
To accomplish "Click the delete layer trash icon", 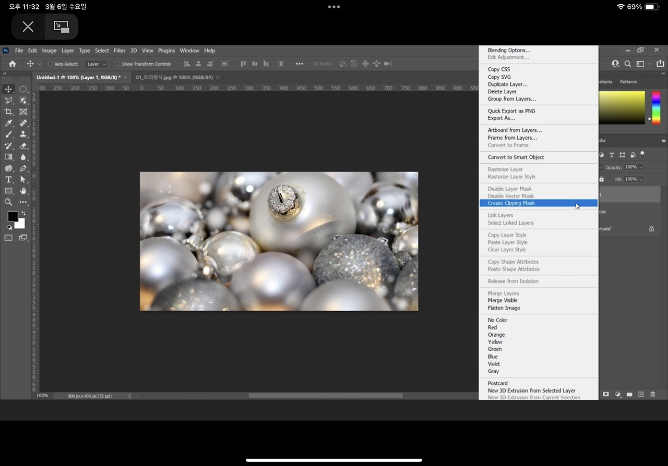I will tap(652, 395).
